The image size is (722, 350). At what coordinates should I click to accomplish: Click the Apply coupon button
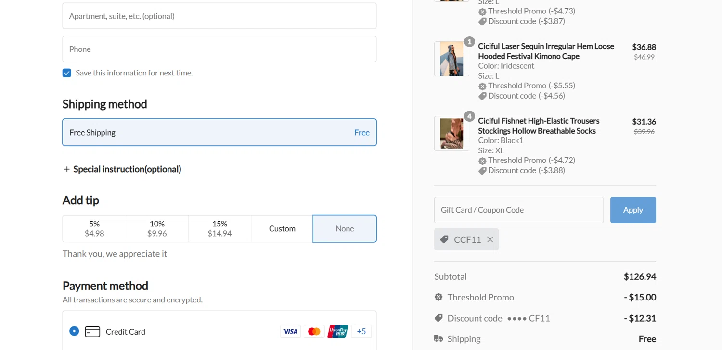pyautogui.click(x=633, y=210)
